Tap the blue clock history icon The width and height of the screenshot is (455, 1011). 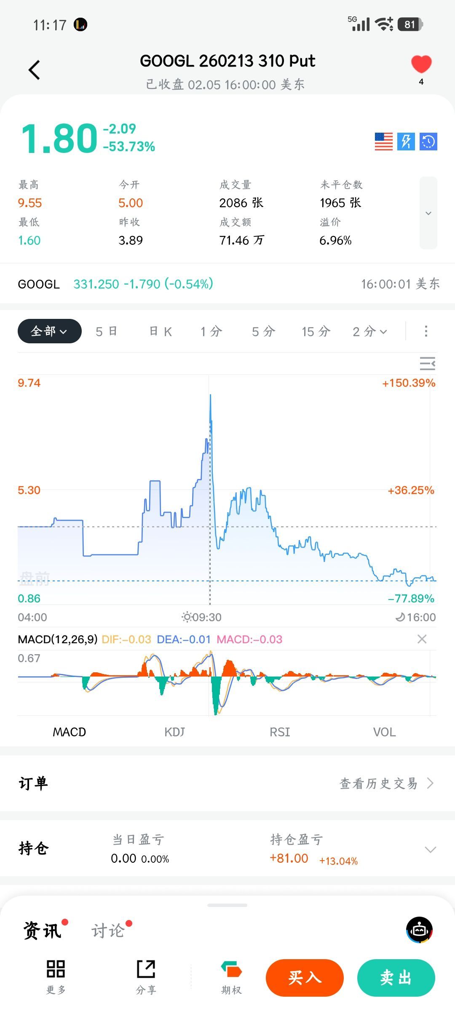point(428,142)
